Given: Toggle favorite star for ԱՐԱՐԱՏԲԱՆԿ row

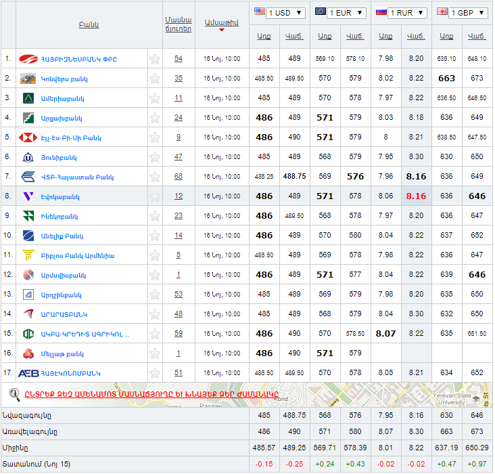Looking at the screenshot, I should point(155,314).
